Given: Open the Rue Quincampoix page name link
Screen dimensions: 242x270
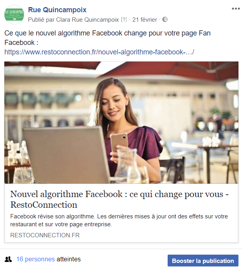Looking at the screenshot, I should 57,10.
